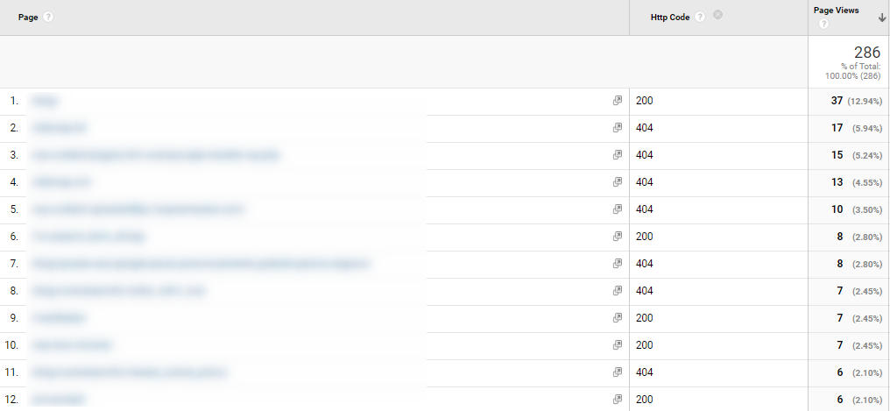Click the external link icon on row 12
The image size is (890, 411).
tap(617, 400)
